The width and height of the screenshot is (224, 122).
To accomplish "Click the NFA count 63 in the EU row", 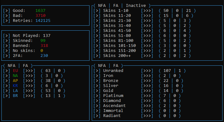I will [x=48, y=71].
